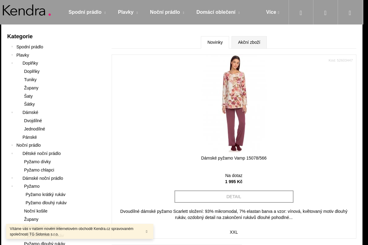Open the Plavky dropdown in the top navigation

click(x=128, y=12)
